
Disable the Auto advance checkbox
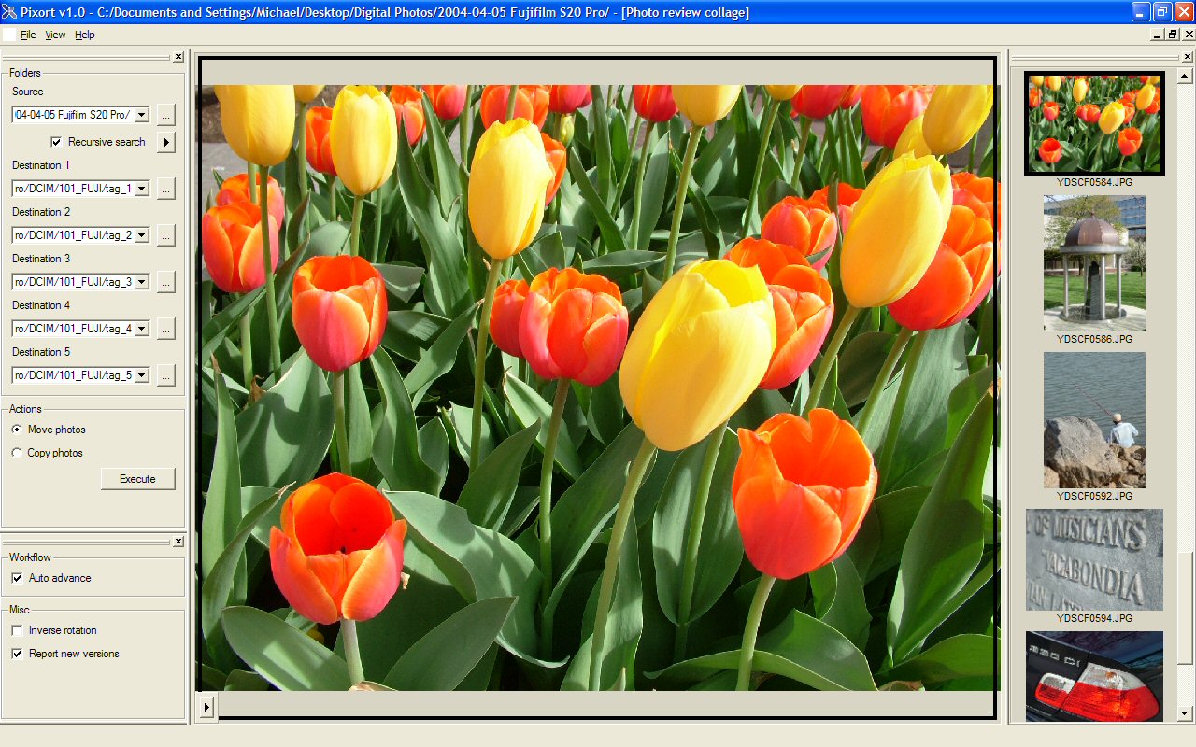point(17,579)
